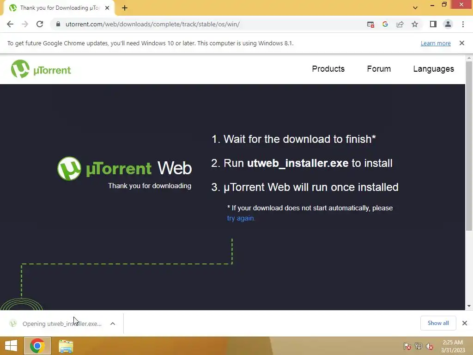Image resolution: width=473 pixels, height=355 pixels.
Task: Open the Learn more link
Action: pyautogui.click(x=436, y=43)
